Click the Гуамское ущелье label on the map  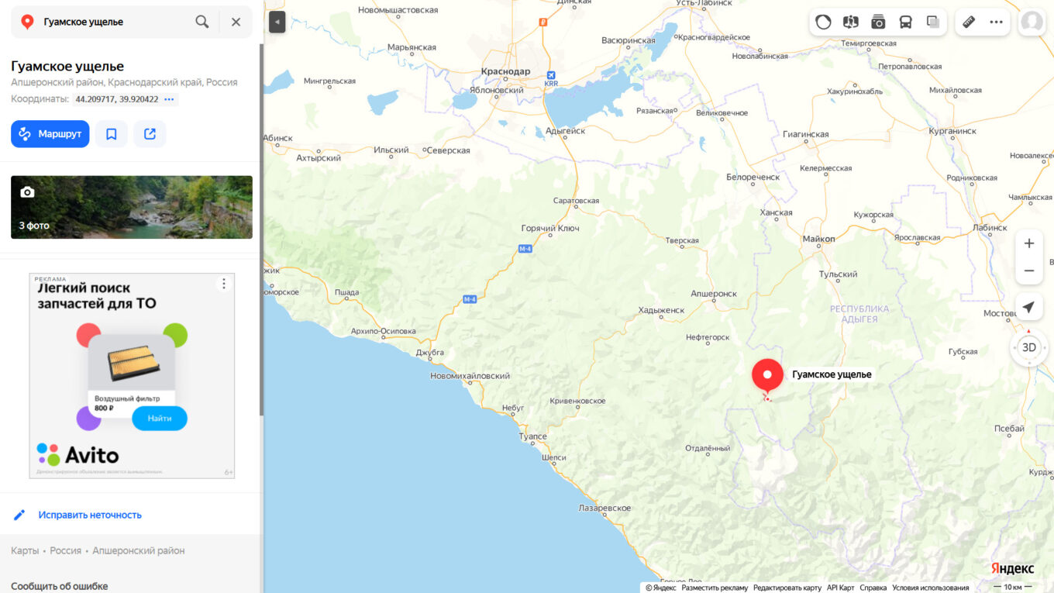pyautogui.click(x=832, y=374)
